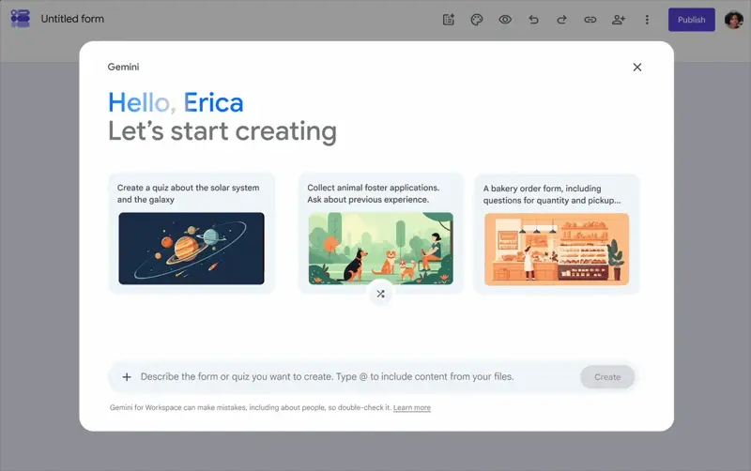Image resolution: width=751 pixels, height=471 pixels.
Task: Shuffle the suggestions with shuffle icon
Action: pos(380,294)
